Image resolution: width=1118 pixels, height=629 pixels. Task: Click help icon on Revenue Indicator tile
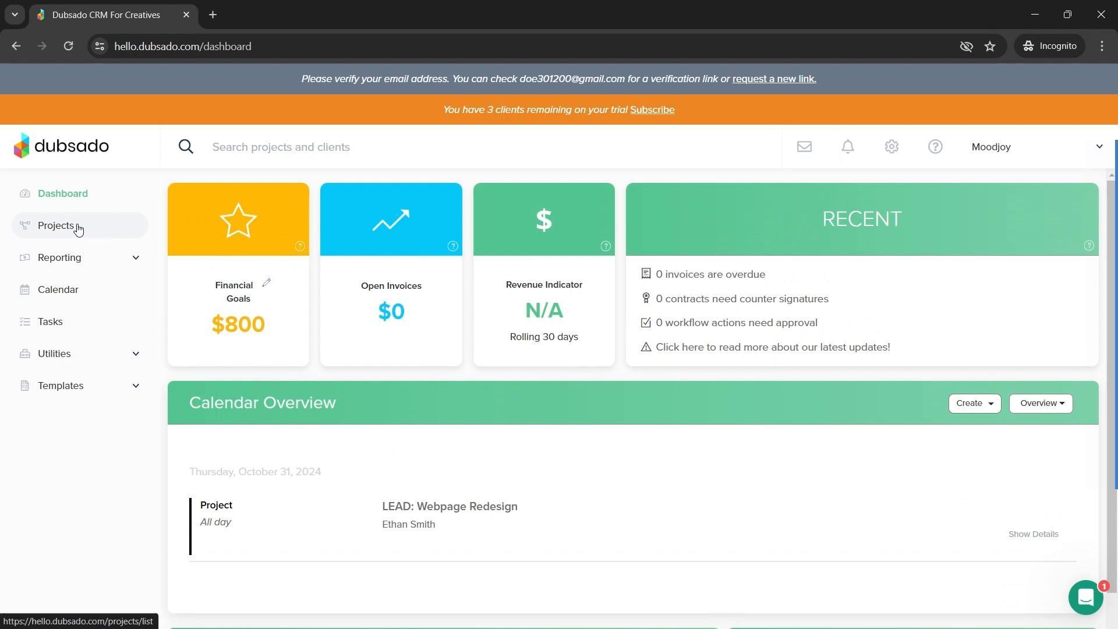point(606,246)
